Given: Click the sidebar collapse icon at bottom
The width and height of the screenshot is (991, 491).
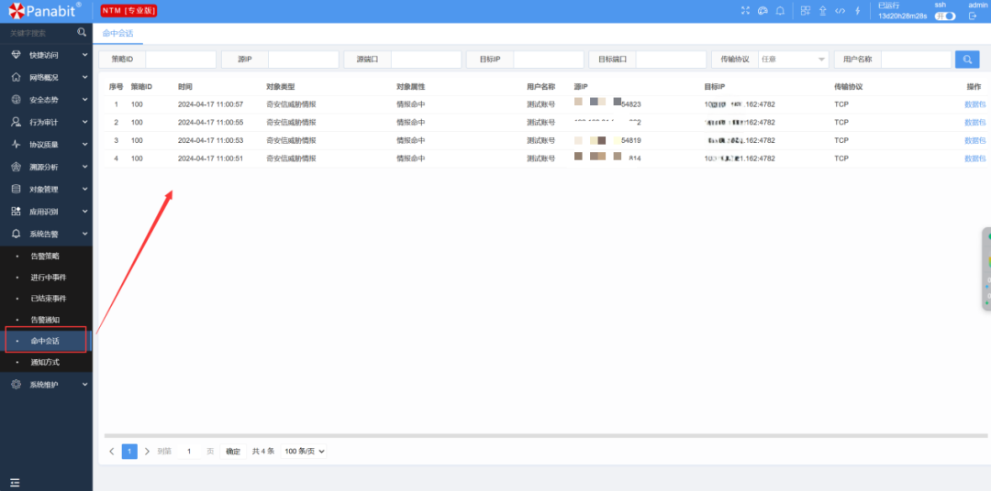Looking at the screenshot, I should 16,483.
